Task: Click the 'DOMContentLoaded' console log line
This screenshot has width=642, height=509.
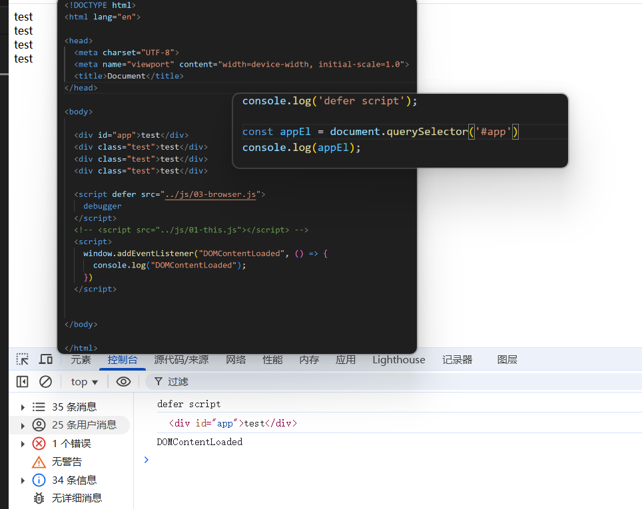Action: pyautogui.click(x=199, y=442)
